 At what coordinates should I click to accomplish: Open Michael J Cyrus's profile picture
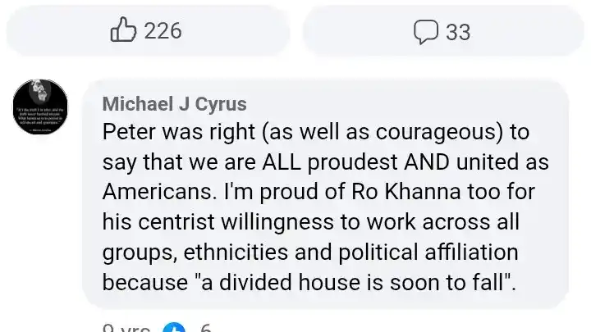coord(40,107)
